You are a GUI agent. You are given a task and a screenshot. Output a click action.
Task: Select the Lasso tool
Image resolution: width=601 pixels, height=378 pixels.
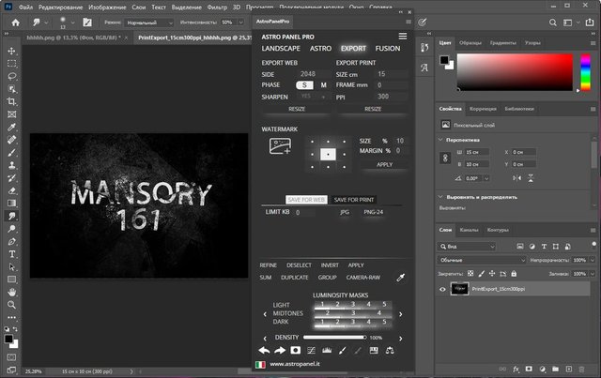click(12, 76)
